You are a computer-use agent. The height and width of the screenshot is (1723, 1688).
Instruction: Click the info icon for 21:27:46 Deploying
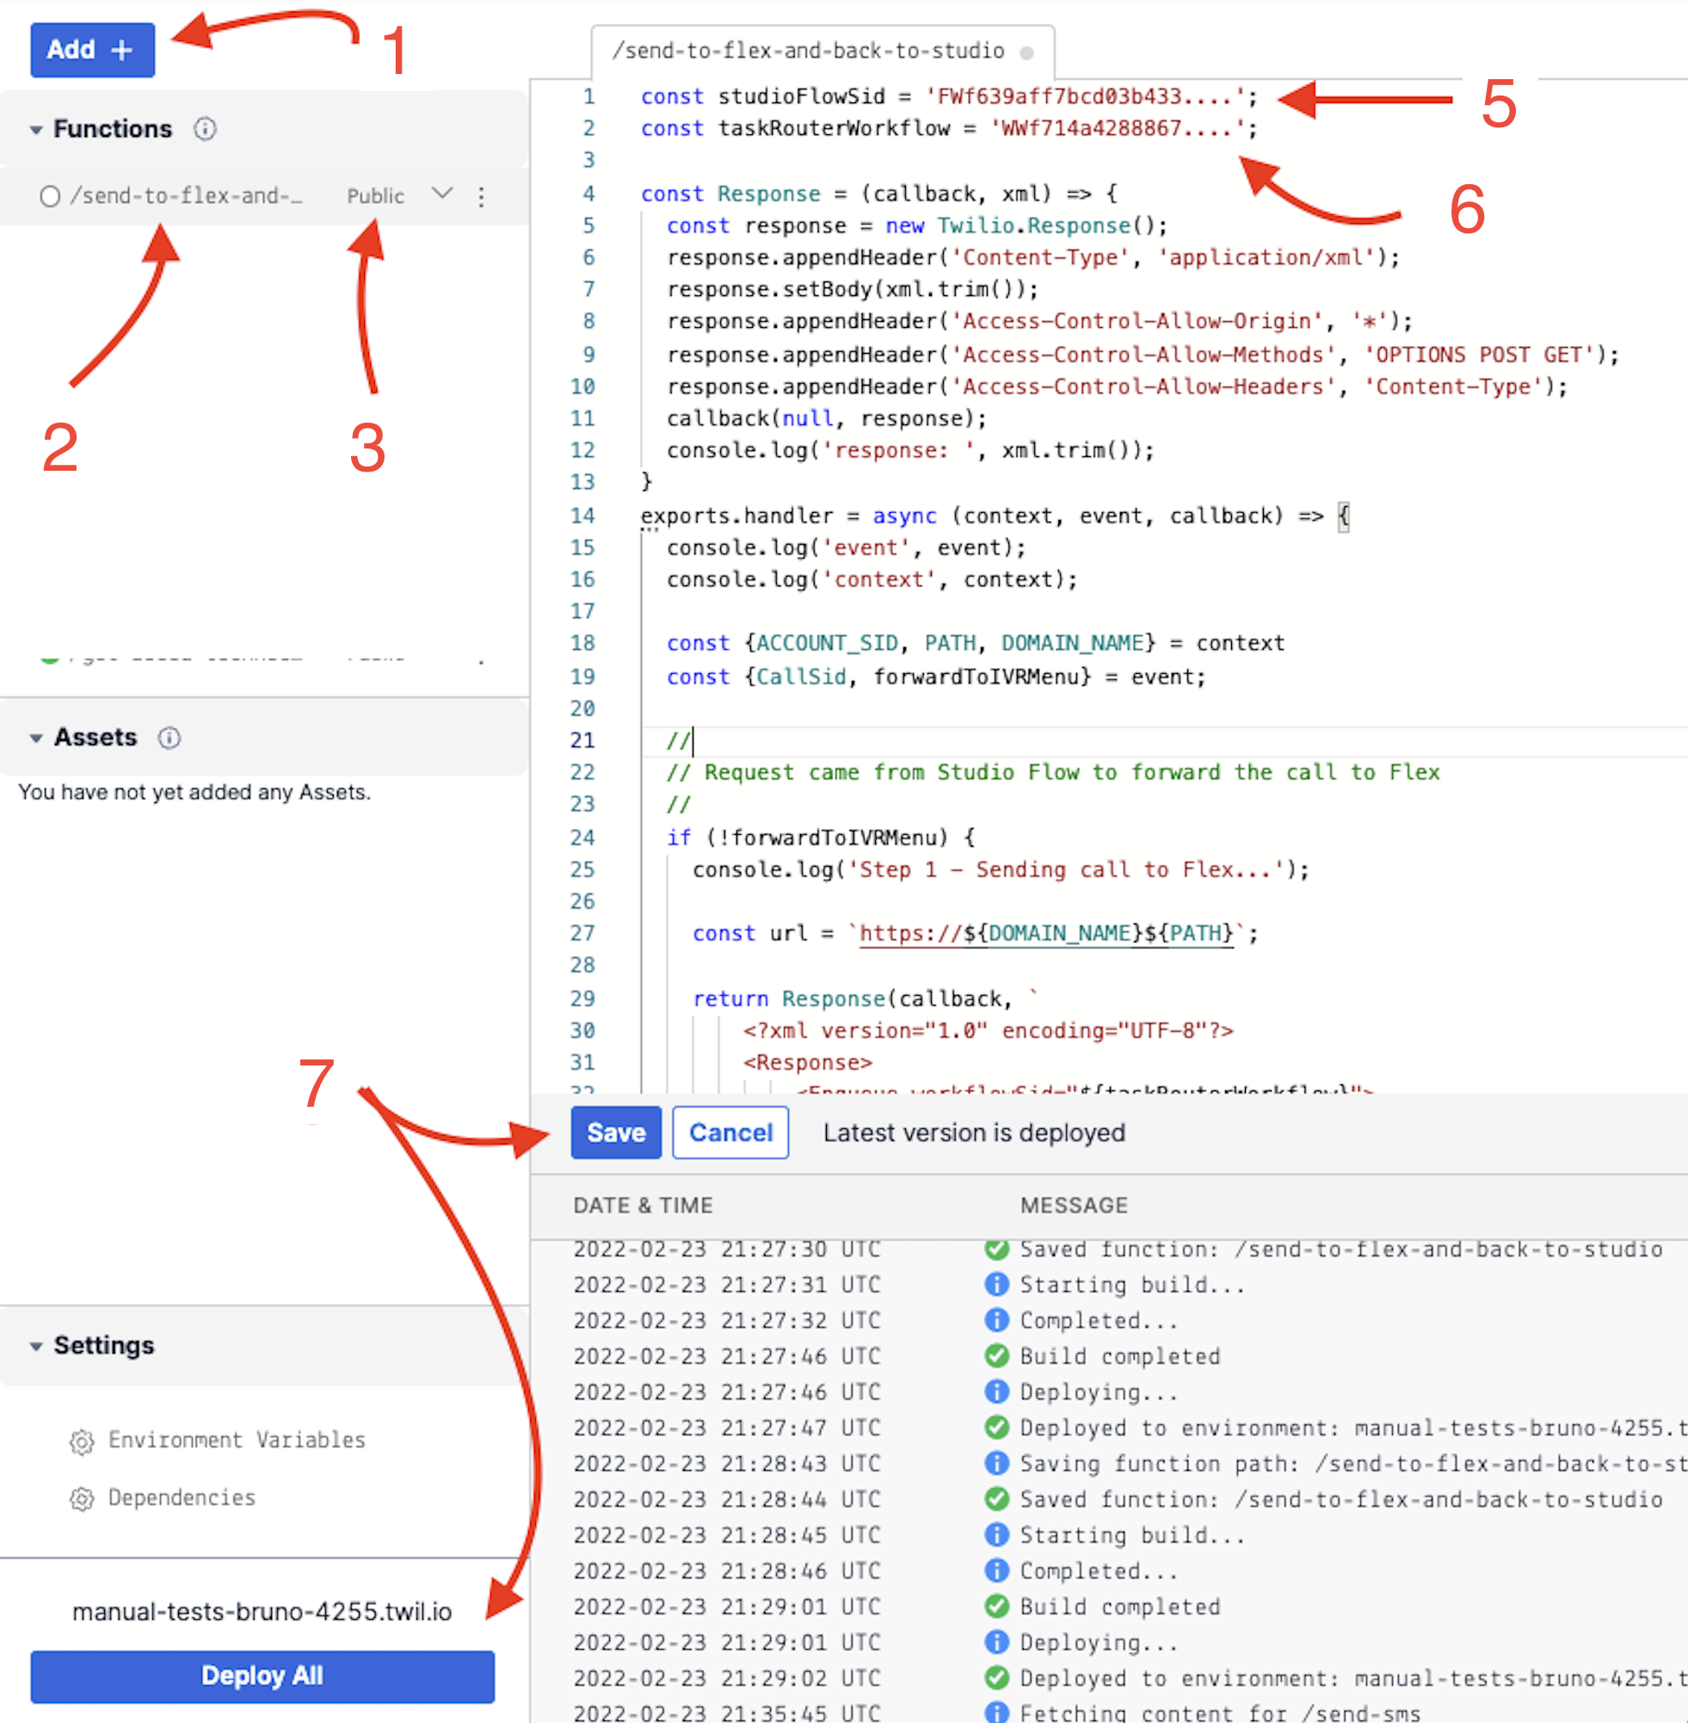(996, 1392)
